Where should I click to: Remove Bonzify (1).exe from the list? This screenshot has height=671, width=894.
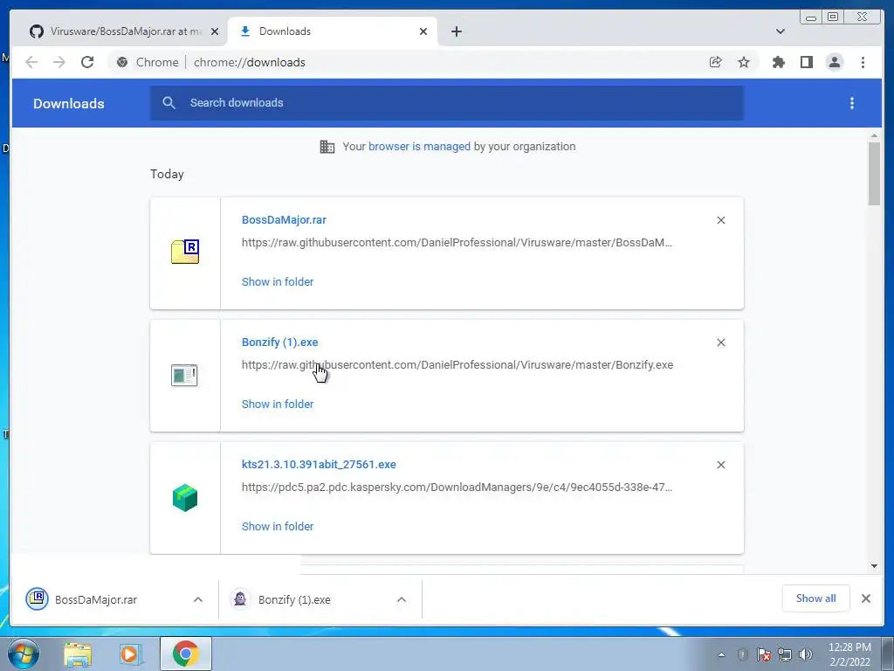[x=720, y=342]
